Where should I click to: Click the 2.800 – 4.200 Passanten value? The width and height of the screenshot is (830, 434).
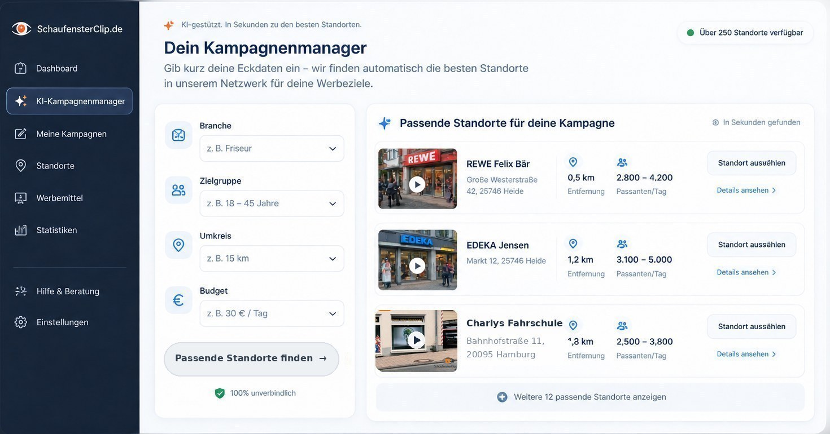point(644,178)
